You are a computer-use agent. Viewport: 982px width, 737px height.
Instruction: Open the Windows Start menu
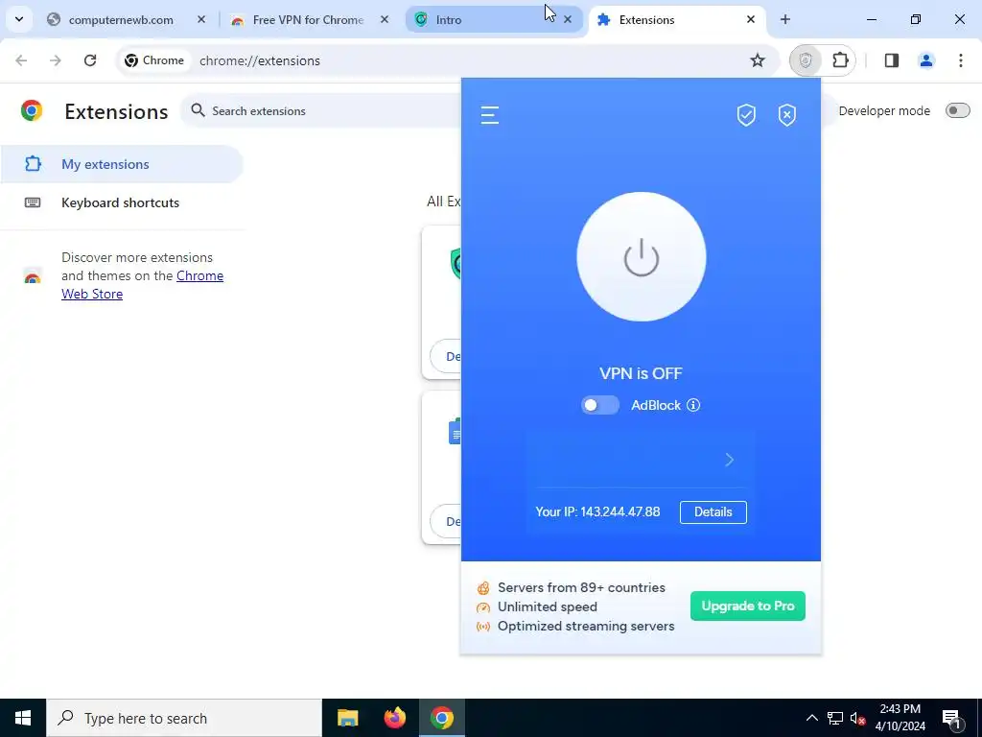click(x=23, y=718)
